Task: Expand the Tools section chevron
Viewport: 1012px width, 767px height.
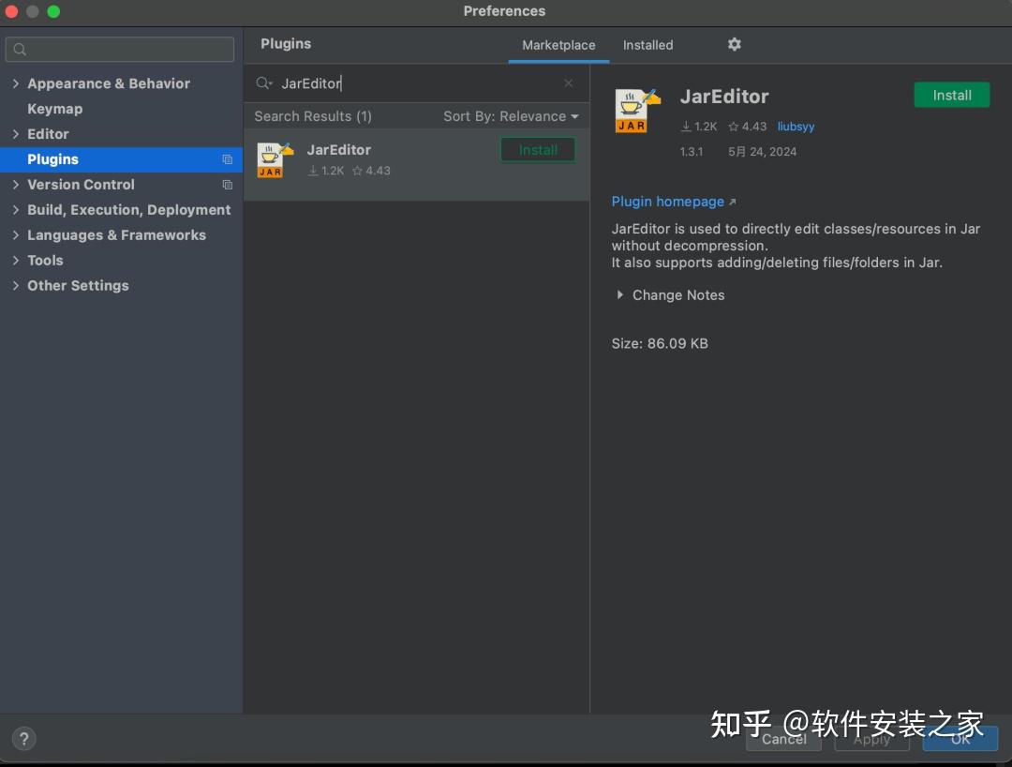Action: 16,260
